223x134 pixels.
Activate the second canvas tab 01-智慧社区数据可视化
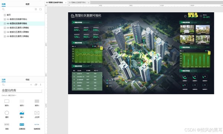77,3
